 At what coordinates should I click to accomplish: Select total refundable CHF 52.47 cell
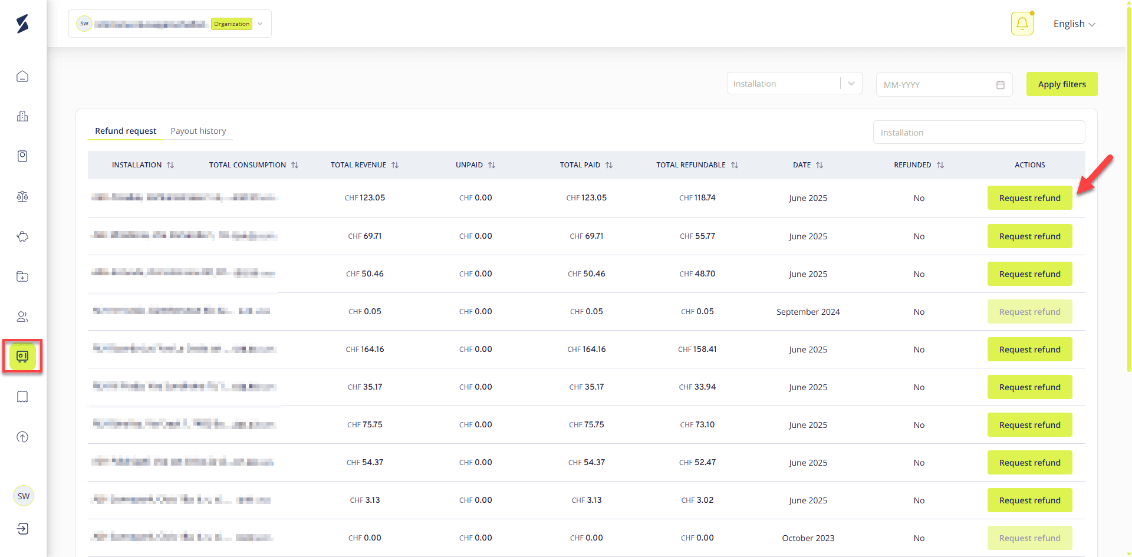click(697, 462)
